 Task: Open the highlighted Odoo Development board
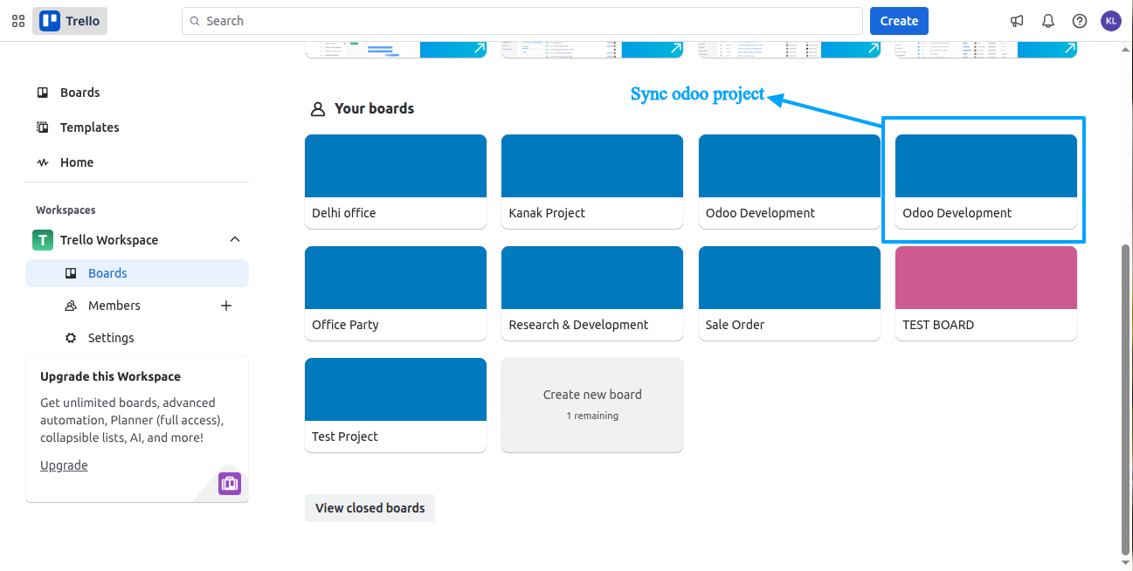[x=986, y=182]
